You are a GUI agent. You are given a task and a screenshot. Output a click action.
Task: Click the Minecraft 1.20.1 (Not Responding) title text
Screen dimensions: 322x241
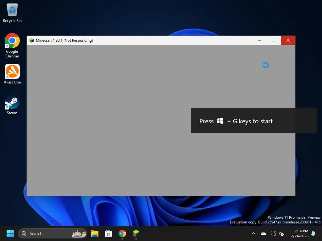[64, 40]
